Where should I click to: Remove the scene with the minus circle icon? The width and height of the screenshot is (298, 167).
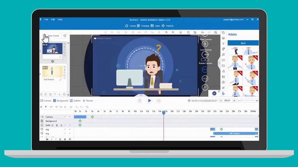click(x=64, y=94)
